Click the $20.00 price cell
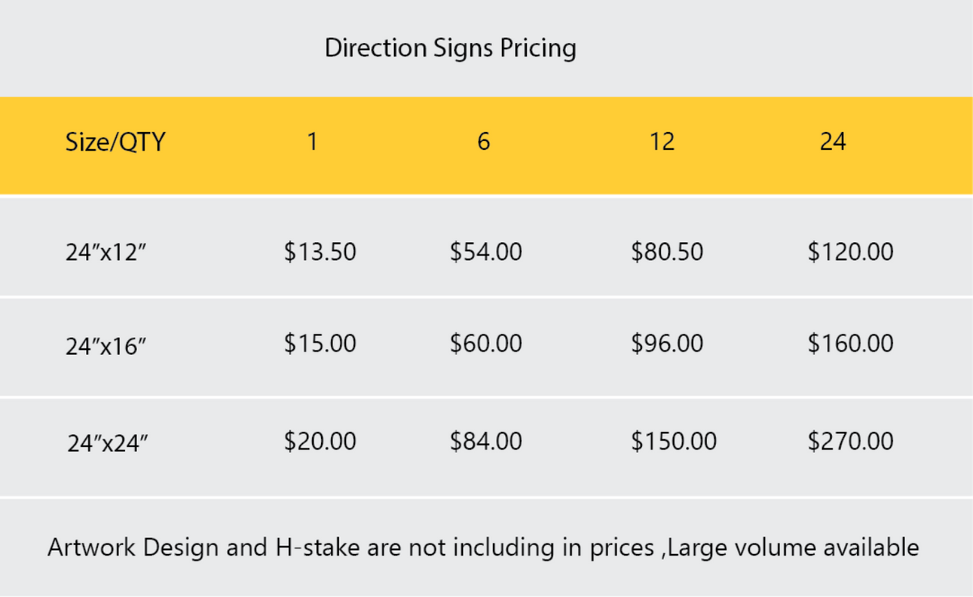This screenshot has height=597, width=973. pos(320,441)
